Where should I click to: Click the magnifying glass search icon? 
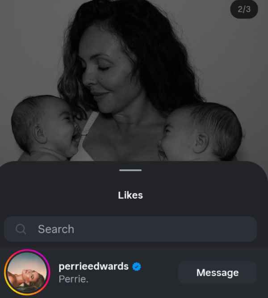point(21,229)
